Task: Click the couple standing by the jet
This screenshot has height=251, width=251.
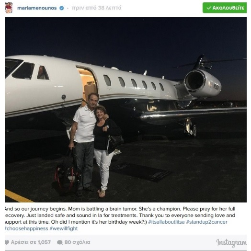Action: coord(94,144)
